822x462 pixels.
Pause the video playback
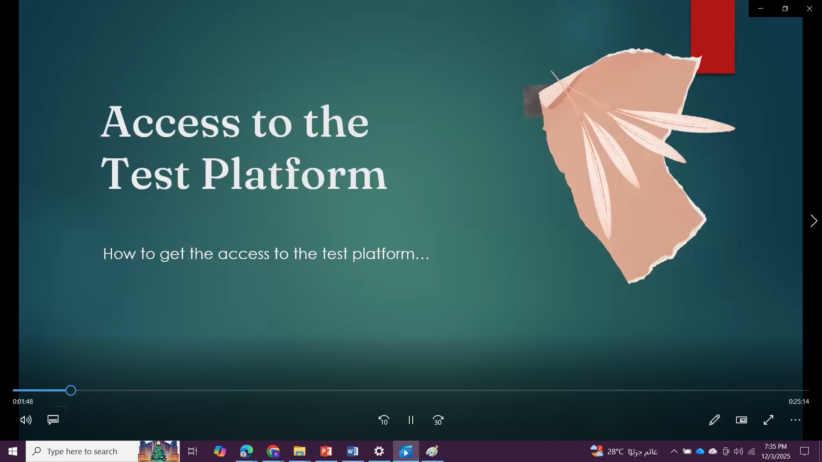[411, 420]
